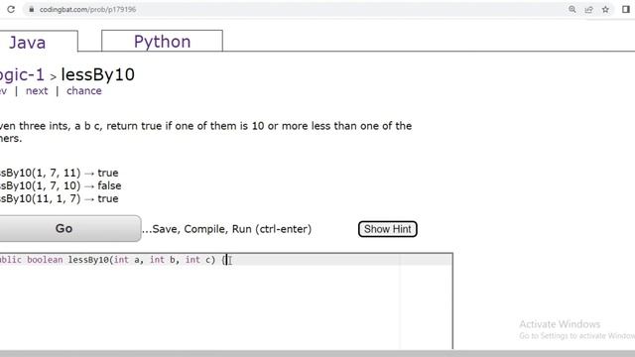This screenshot has width=635, height=357.
Task: Open the zoom magnifier icon in address bar
Action: click(572, 9)
